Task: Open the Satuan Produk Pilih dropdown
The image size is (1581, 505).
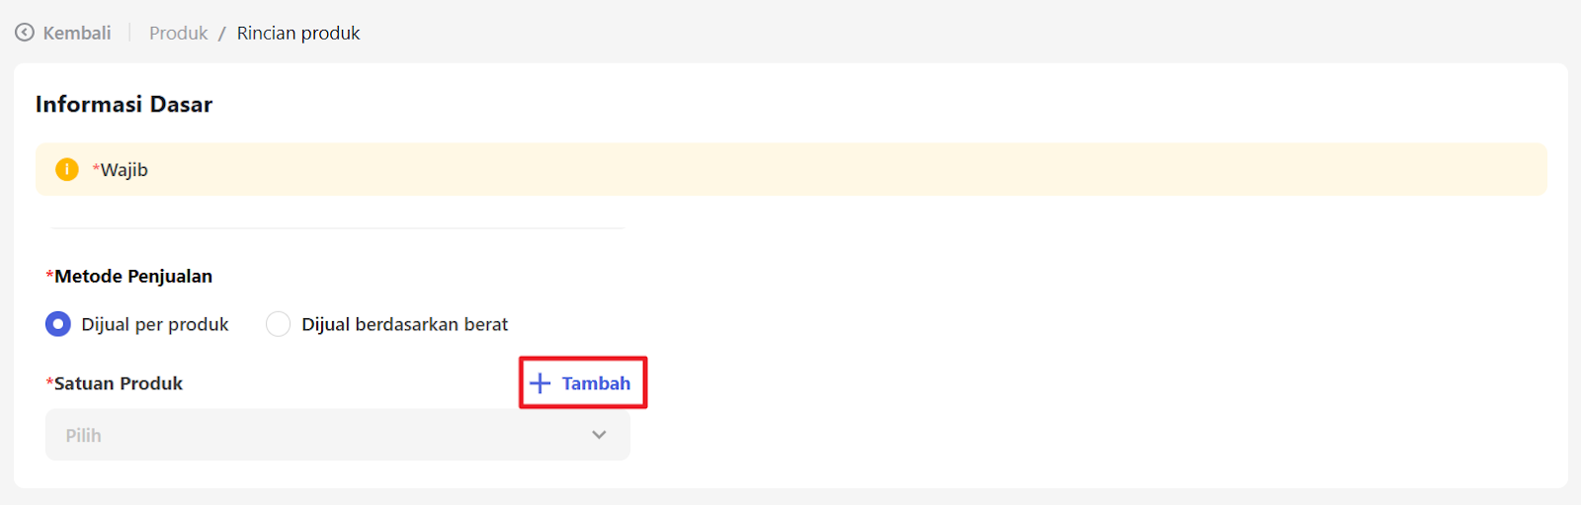Action: 337,435
